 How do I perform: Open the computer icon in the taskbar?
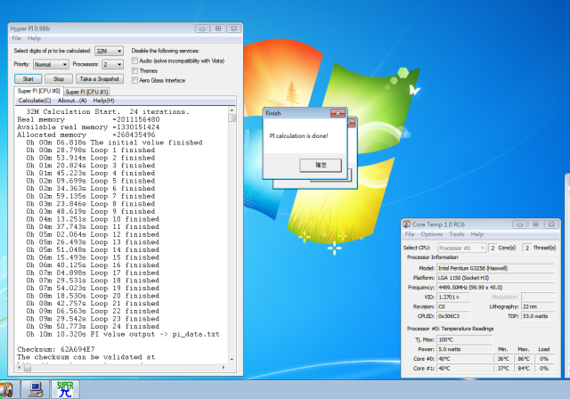(x=36, y=389)
